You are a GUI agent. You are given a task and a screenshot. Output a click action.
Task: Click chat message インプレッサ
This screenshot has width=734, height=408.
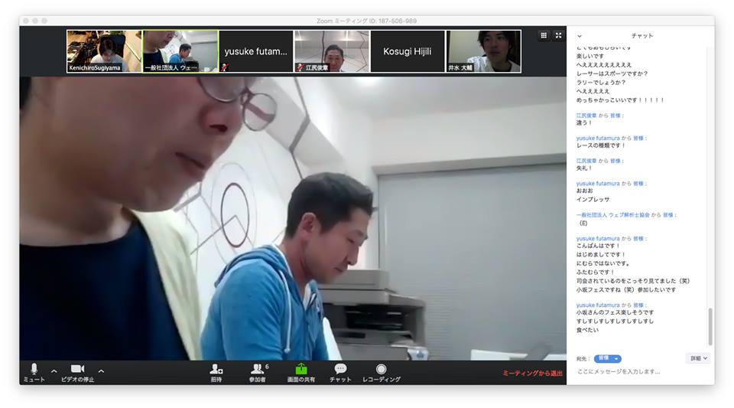(593, 200)
